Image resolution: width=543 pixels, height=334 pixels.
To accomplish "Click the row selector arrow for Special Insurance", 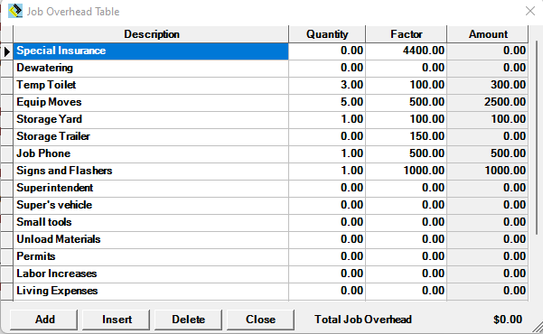I will pos(7,51).
